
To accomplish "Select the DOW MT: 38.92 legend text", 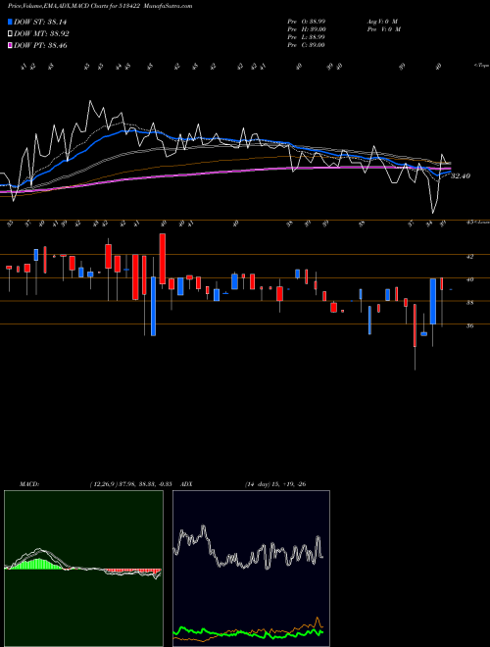I will pyautogui.click(x=42, y=34).
